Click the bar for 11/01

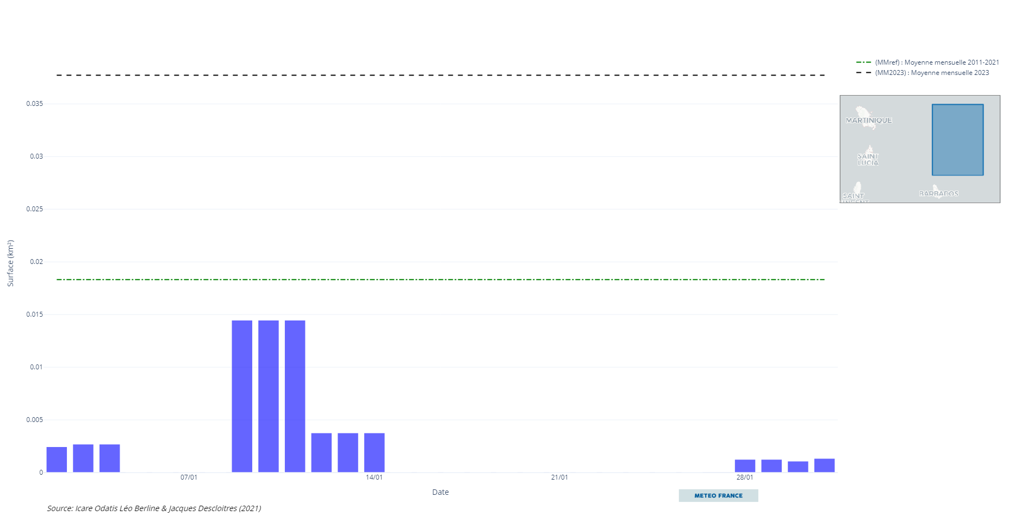pos(295,396)
